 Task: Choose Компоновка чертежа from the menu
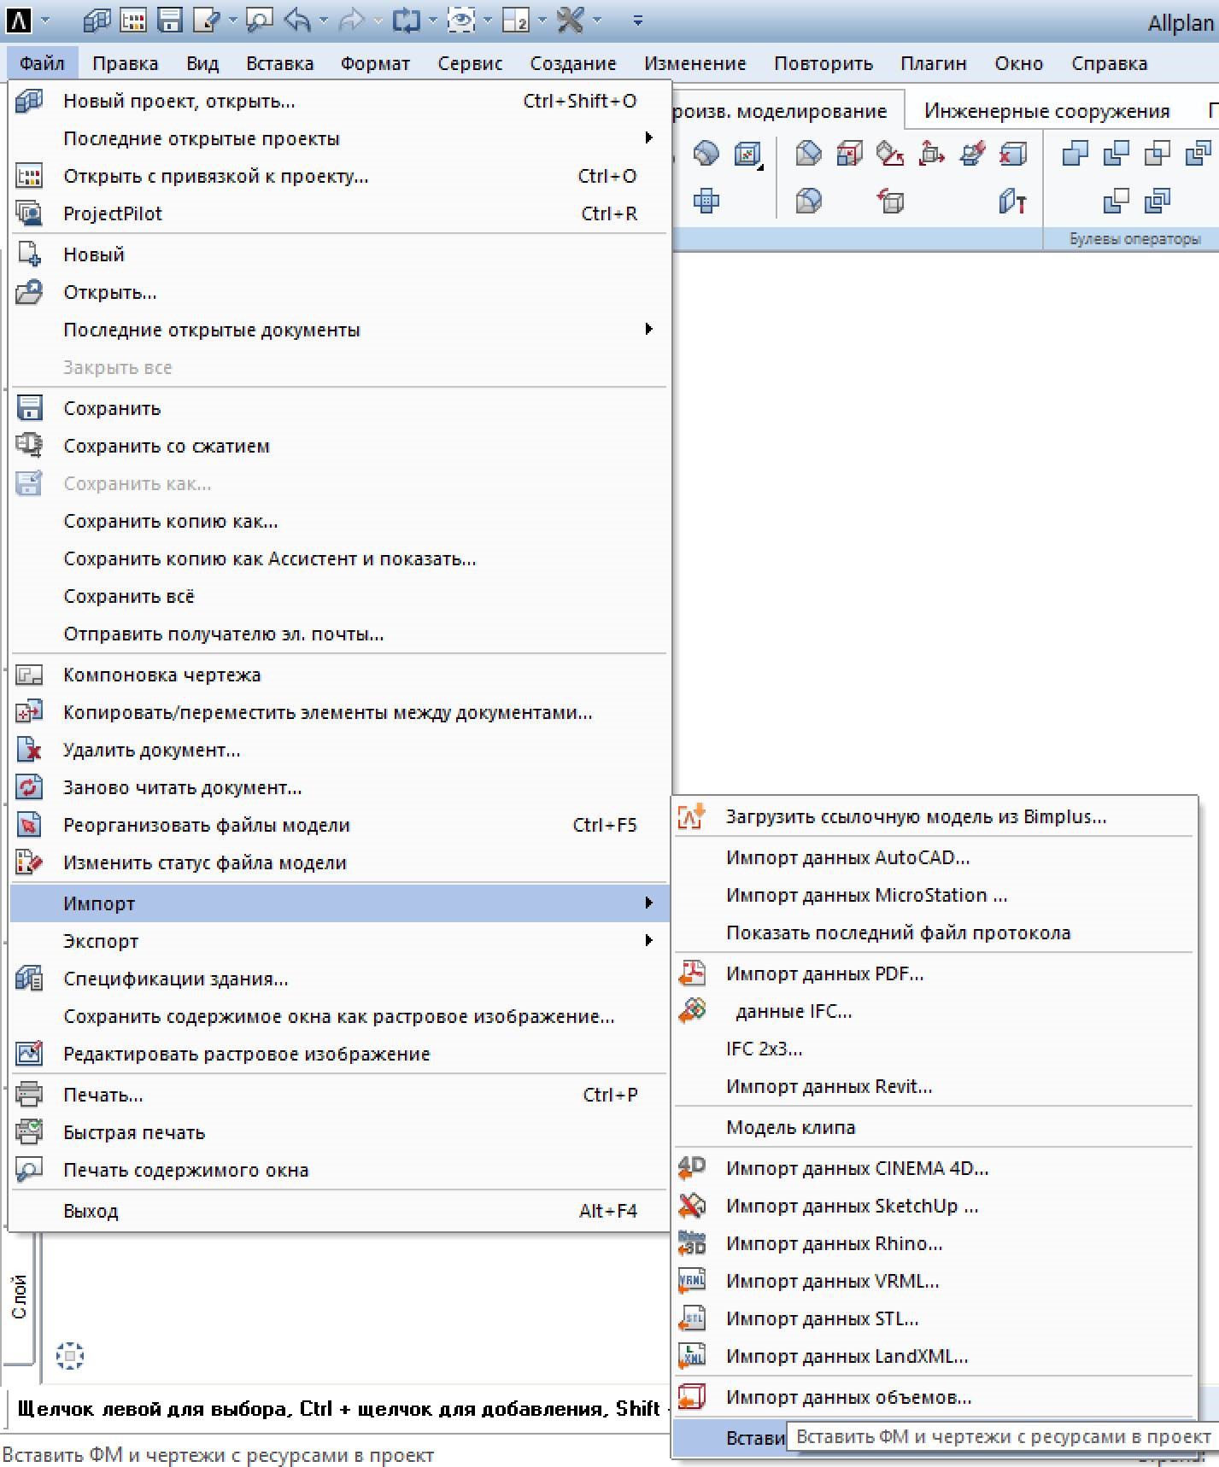[339, 675]
